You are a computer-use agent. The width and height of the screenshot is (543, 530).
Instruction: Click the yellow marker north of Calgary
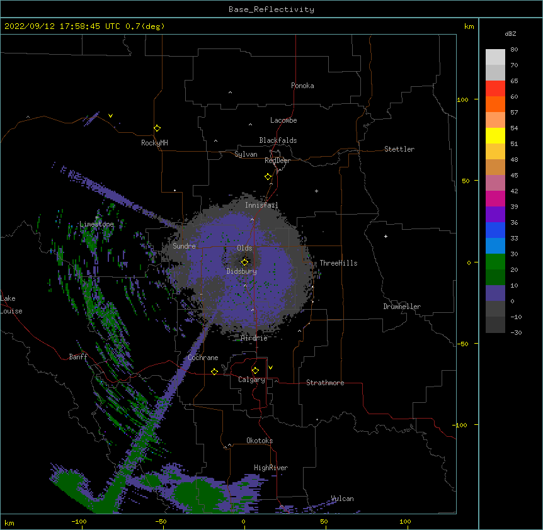tap(255, 371)
